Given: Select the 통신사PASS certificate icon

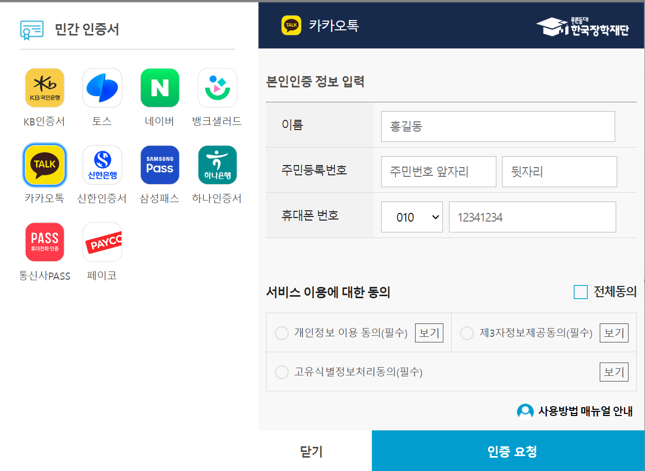Looking at the screenshot, I should point(45,242).
